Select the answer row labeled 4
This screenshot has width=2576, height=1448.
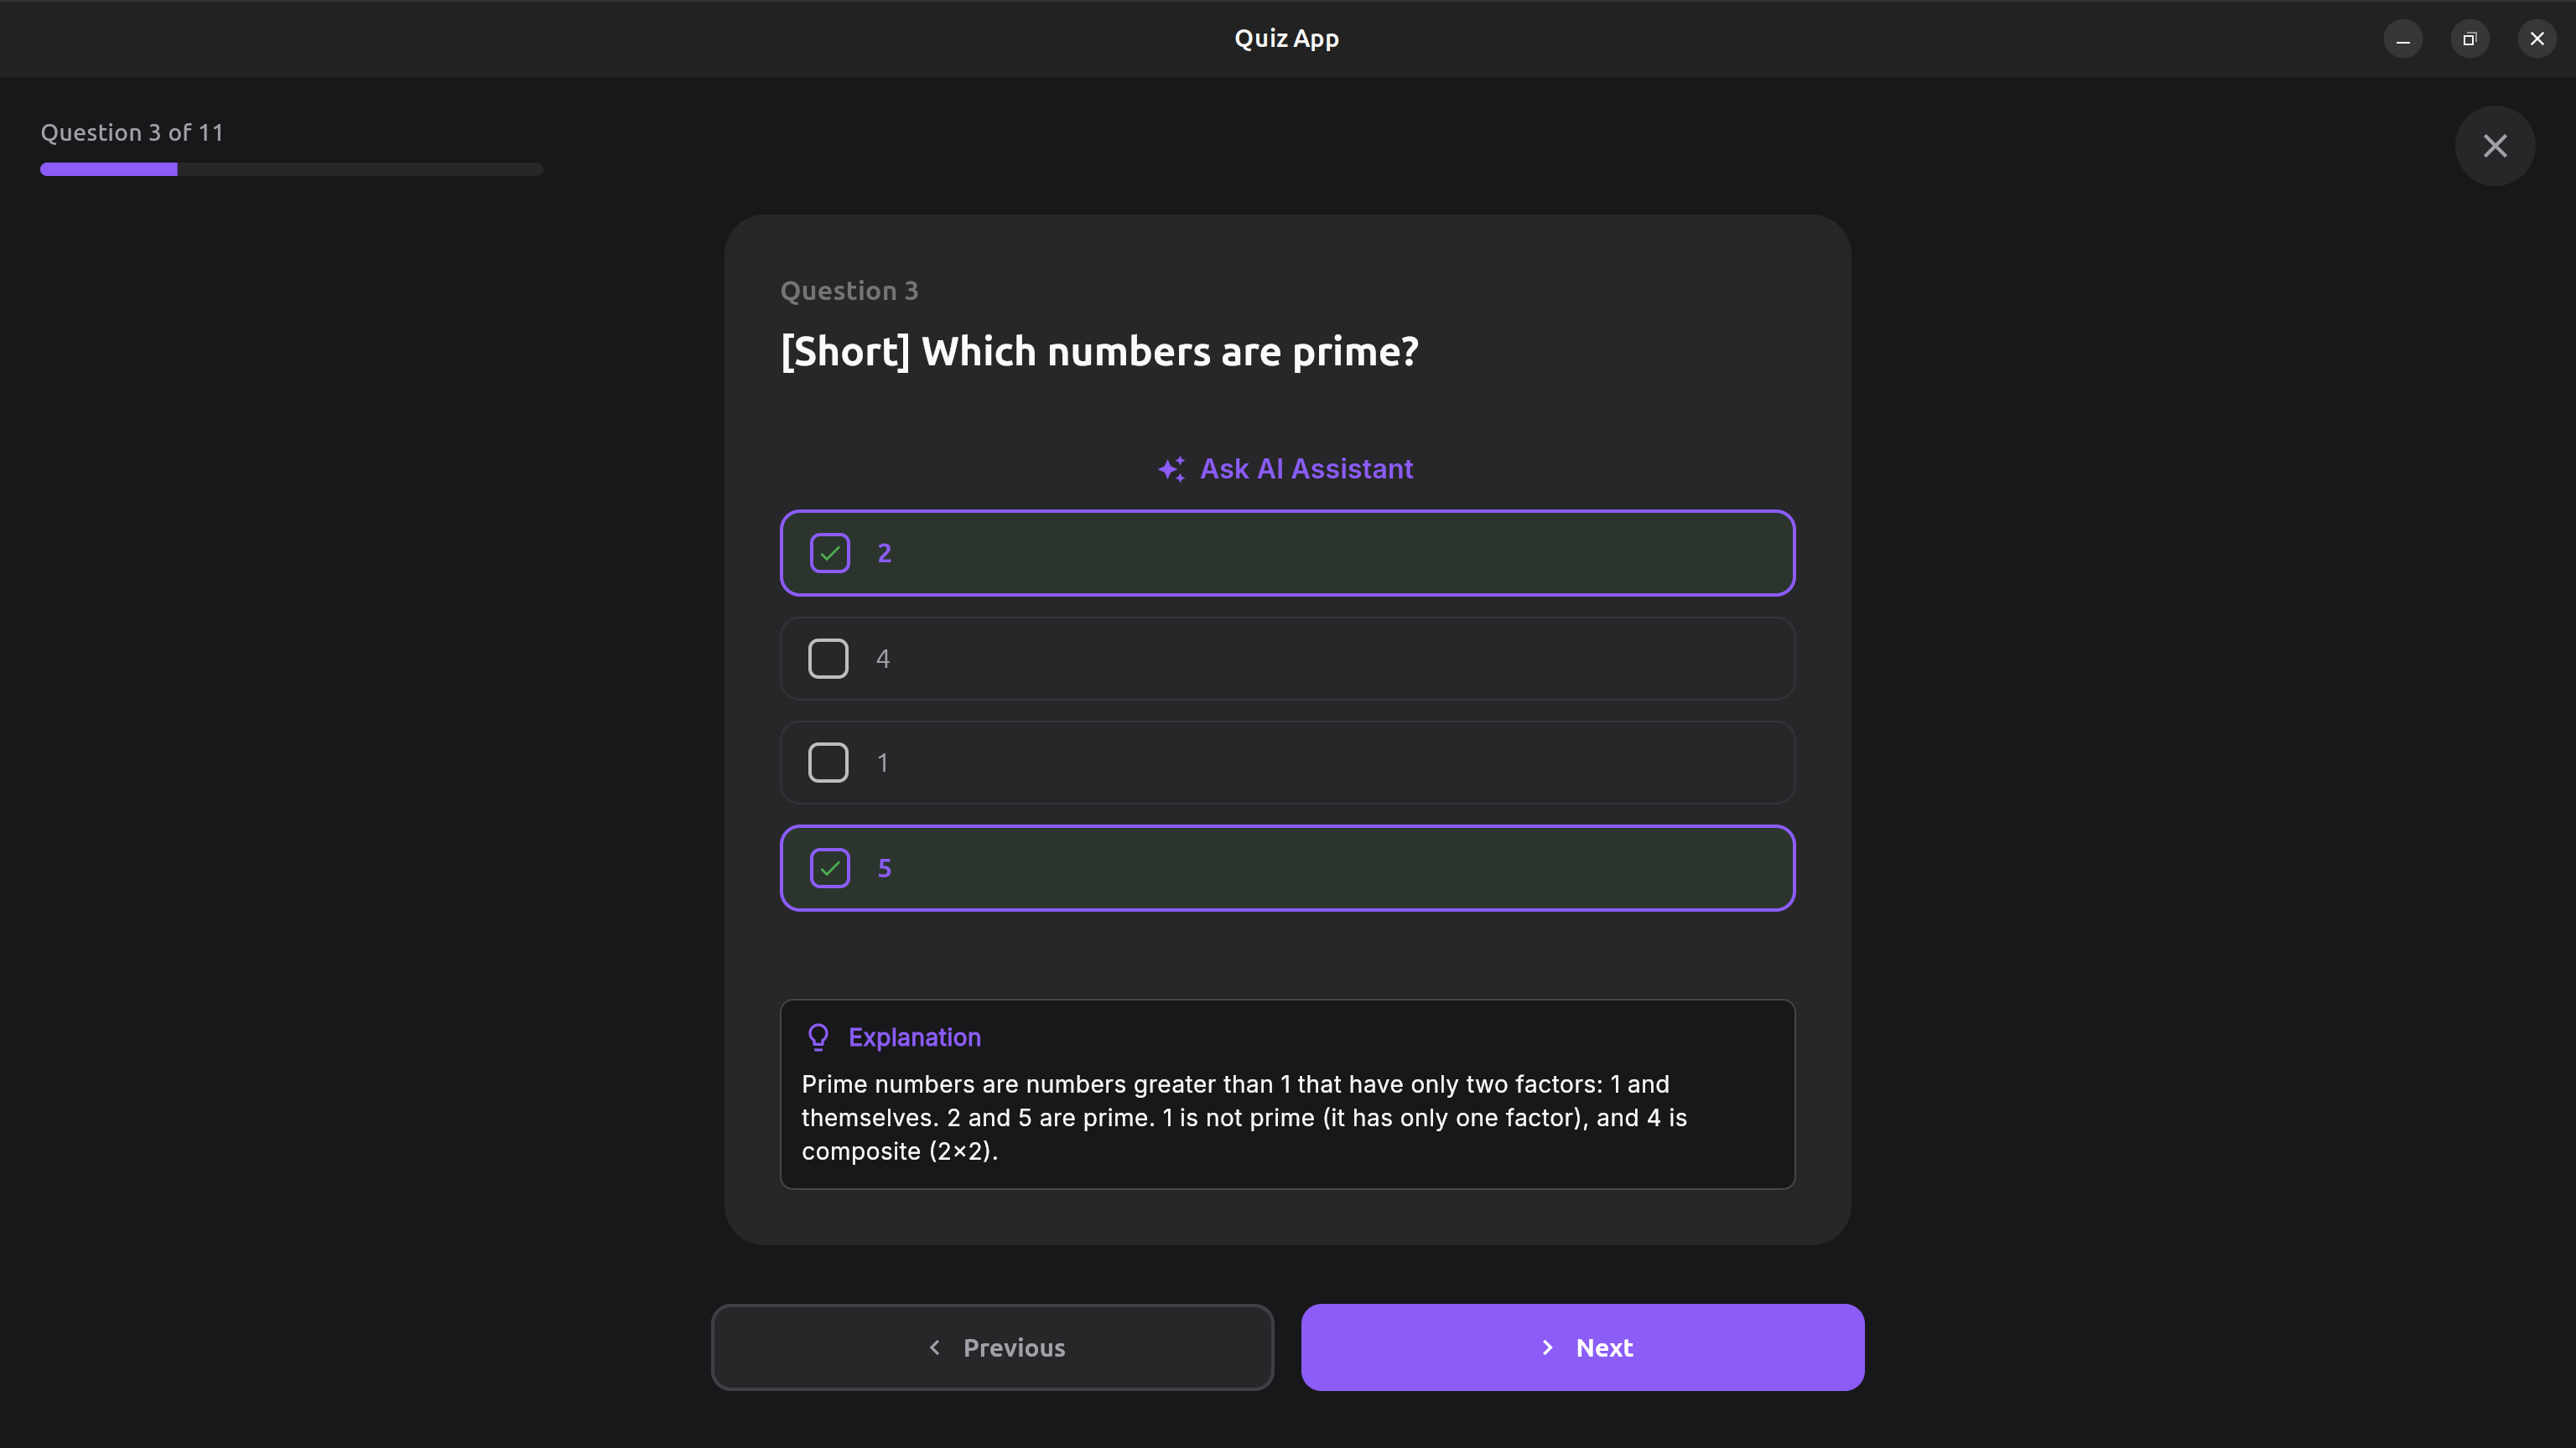(x=1287, y=659)
